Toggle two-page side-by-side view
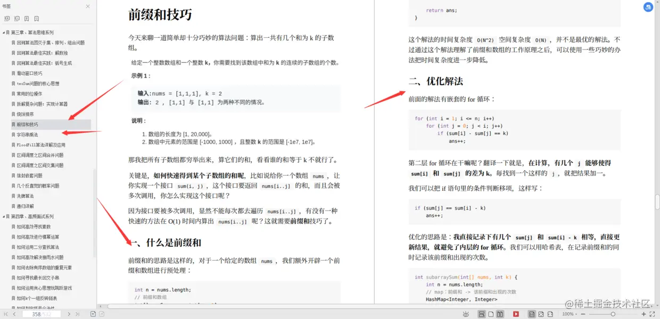 click(500, 314)
